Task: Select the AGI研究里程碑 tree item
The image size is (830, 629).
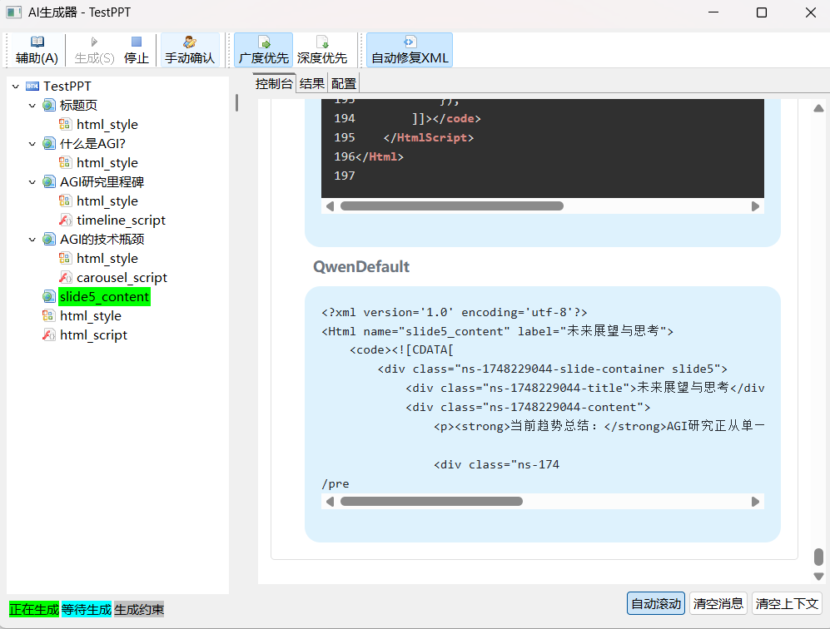Action: point(102,182)
